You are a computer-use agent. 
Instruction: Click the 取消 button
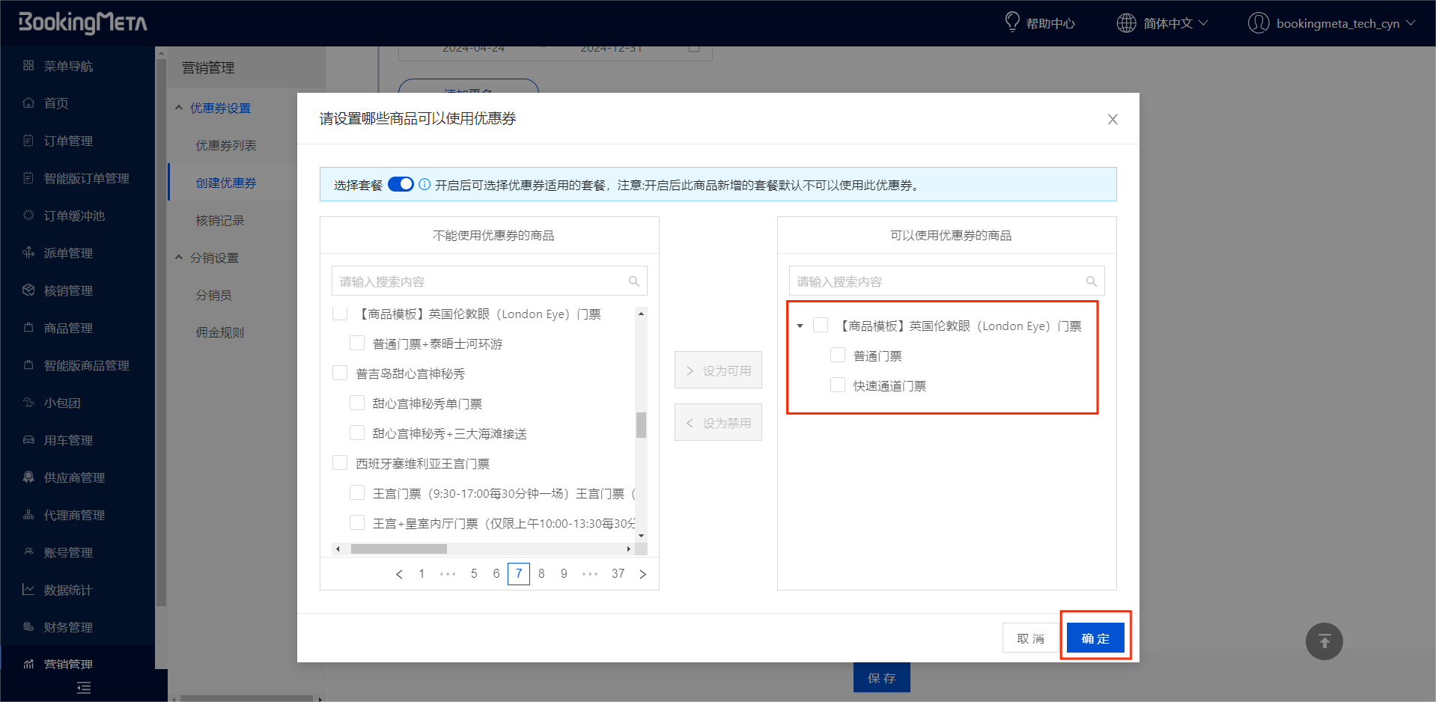coord(1030,638)
